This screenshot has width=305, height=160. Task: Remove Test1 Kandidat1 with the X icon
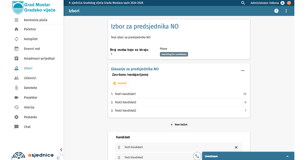pos(236,147)
